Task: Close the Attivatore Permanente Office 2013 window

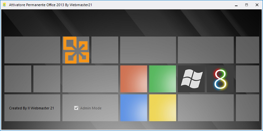Action: [x=257, y=5]
